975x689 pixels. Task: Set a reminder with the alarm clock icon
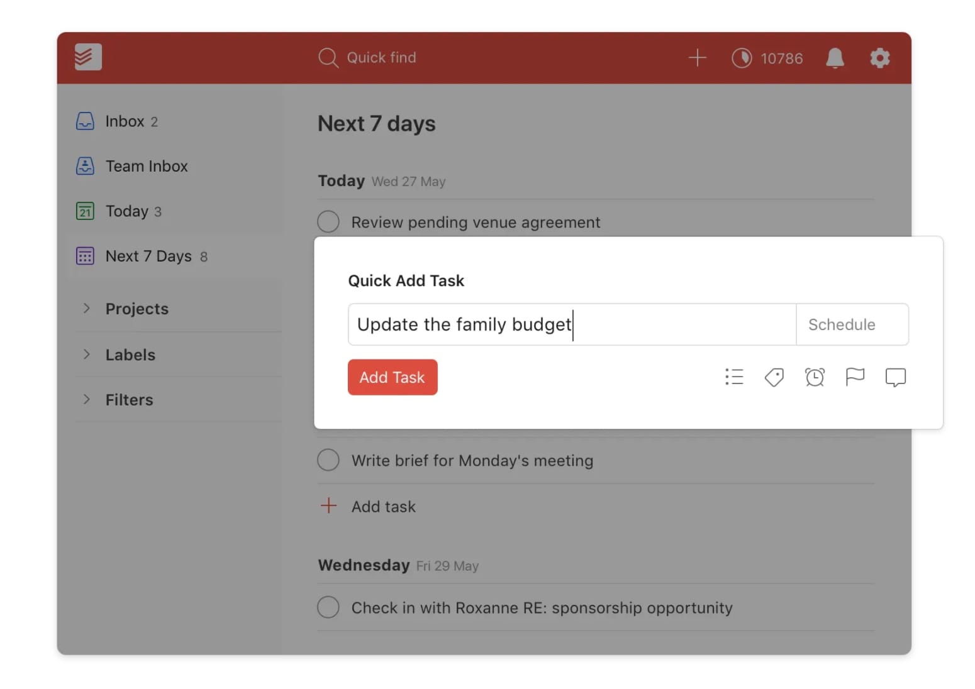click(x=815, y=377)
